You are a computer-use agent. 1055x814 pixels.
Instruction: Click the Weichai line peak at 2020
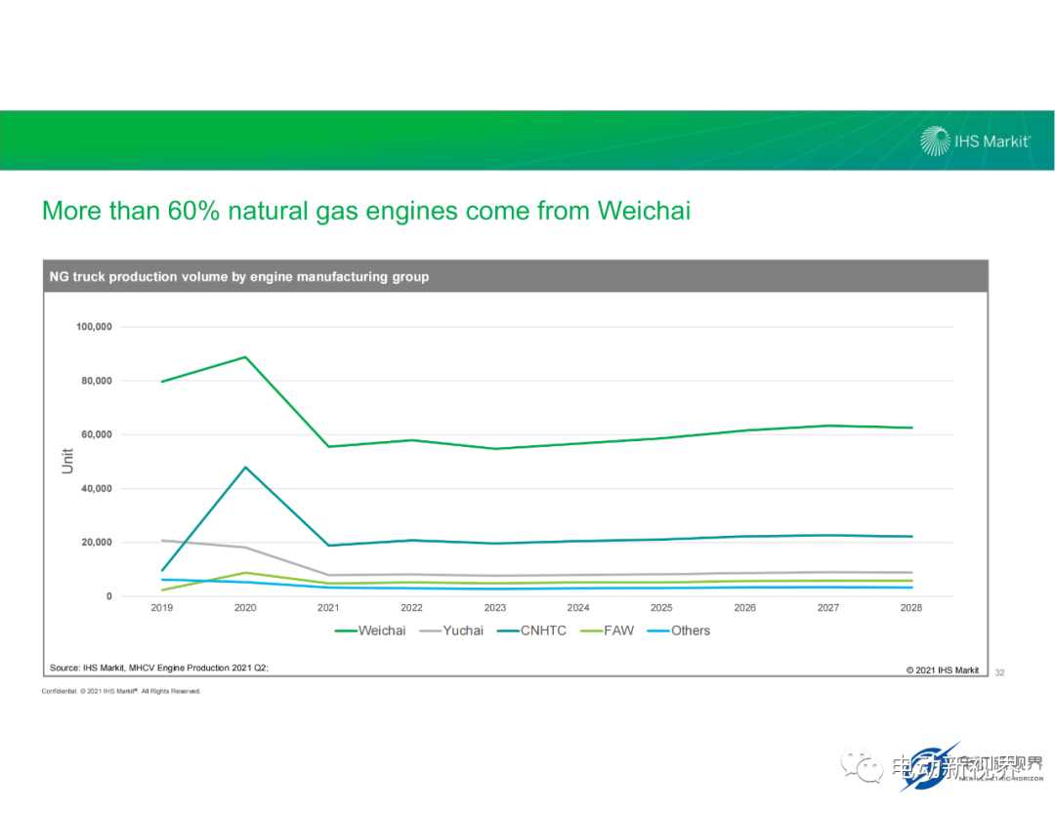tap(245, 357)
